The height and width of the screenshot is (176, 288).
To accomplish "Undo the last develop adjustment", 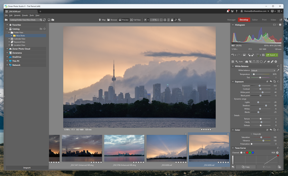I will 233,55.
